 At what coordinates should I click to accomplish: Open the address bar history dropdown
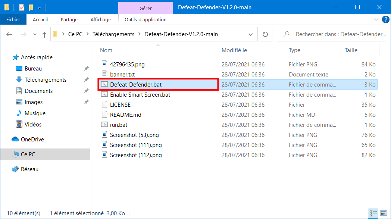tap(251, 34)
